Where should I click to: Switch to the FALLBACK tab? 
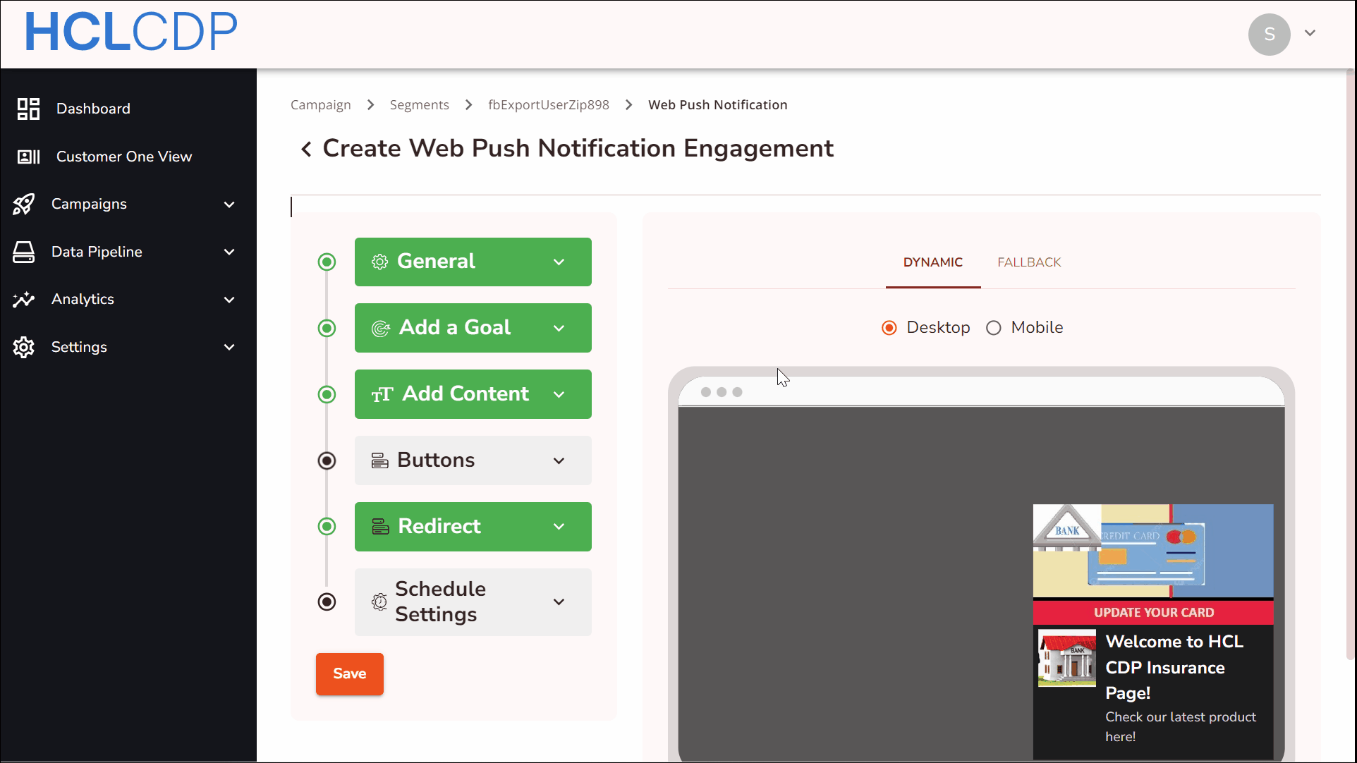coord(1029,262)
